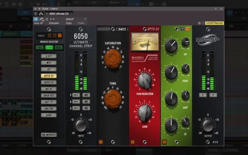Choose the iC2 module
The width and height of the screenshot is (248, 155).
(x=49, y=69)
